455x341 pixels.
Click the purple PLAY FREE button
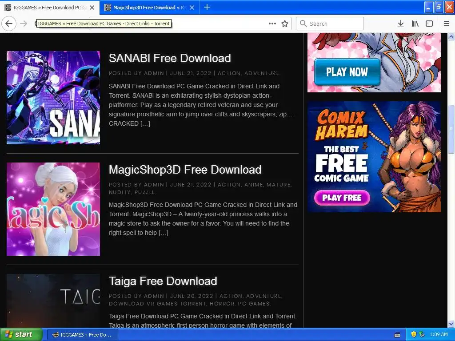pos(342,198)
